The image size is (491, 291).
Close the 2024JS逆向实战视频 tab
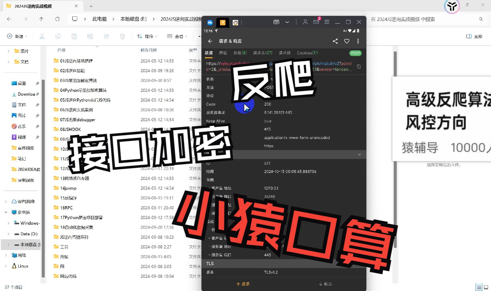pos(76,6)
